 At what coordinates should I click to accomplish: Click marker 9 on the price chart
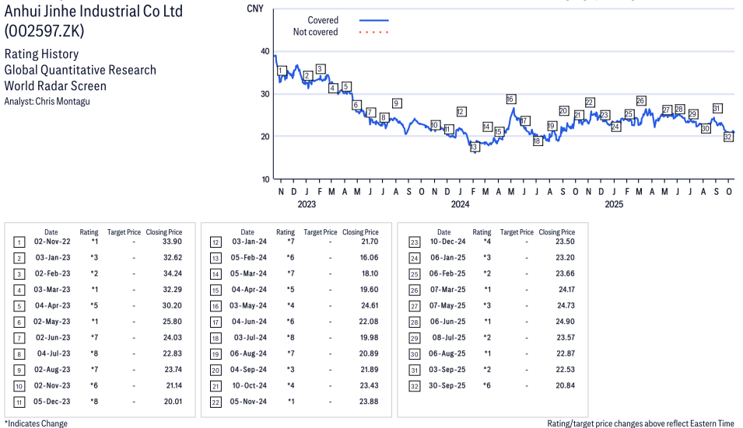point(396,103)
